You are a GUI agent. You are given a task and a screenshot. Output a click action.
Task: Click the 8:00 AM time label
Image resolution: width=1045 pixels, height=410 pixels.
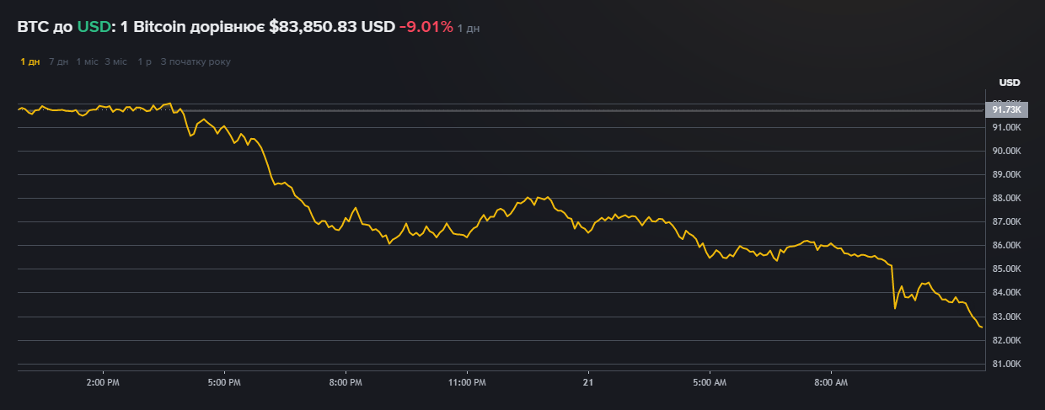click(830, 382)
